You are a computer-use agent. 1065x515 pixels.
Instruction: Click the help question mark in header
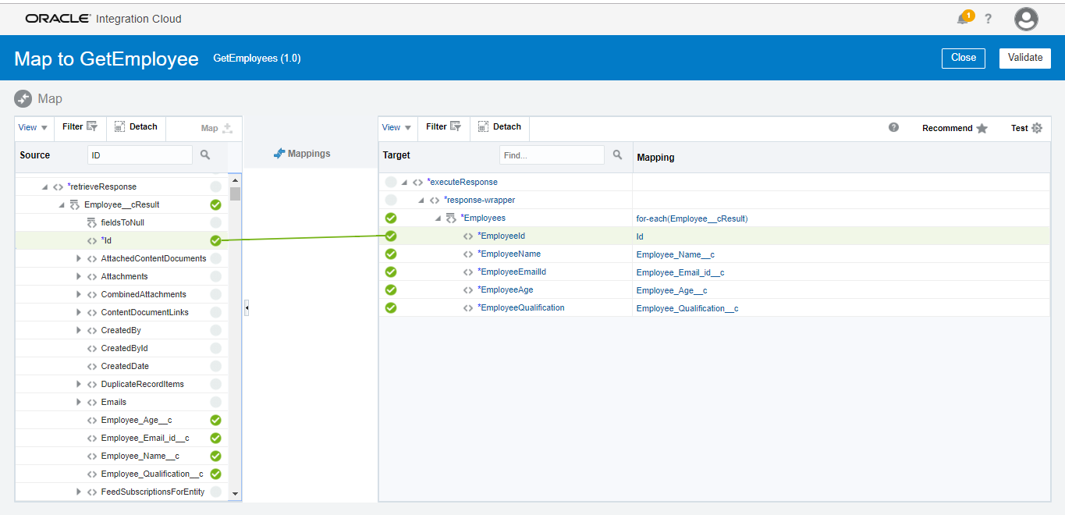click(x=989, y=19)
